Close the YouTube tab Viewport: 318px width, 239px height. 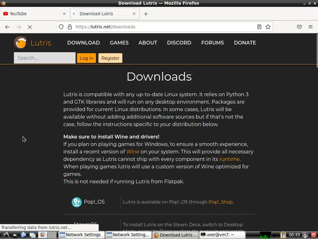click(64, 14)
